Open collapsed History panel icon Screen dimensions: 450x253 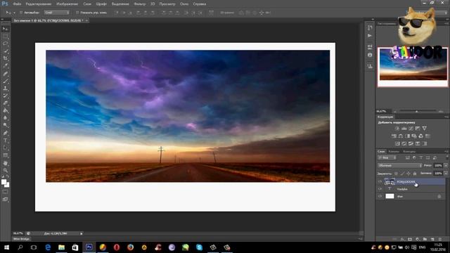pos(370,28)
